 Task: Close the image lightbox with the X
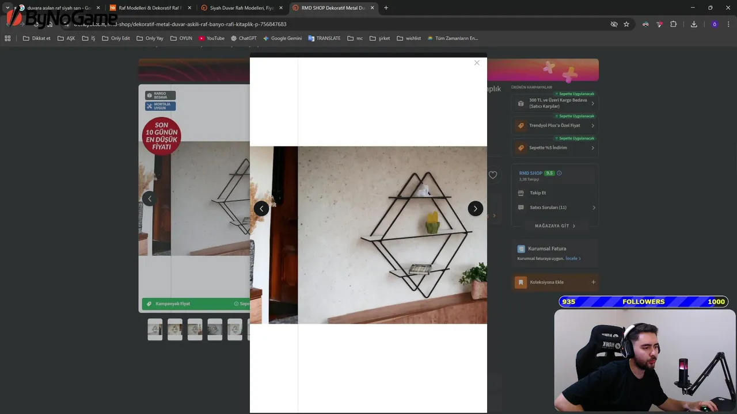(x=477, y=63)
